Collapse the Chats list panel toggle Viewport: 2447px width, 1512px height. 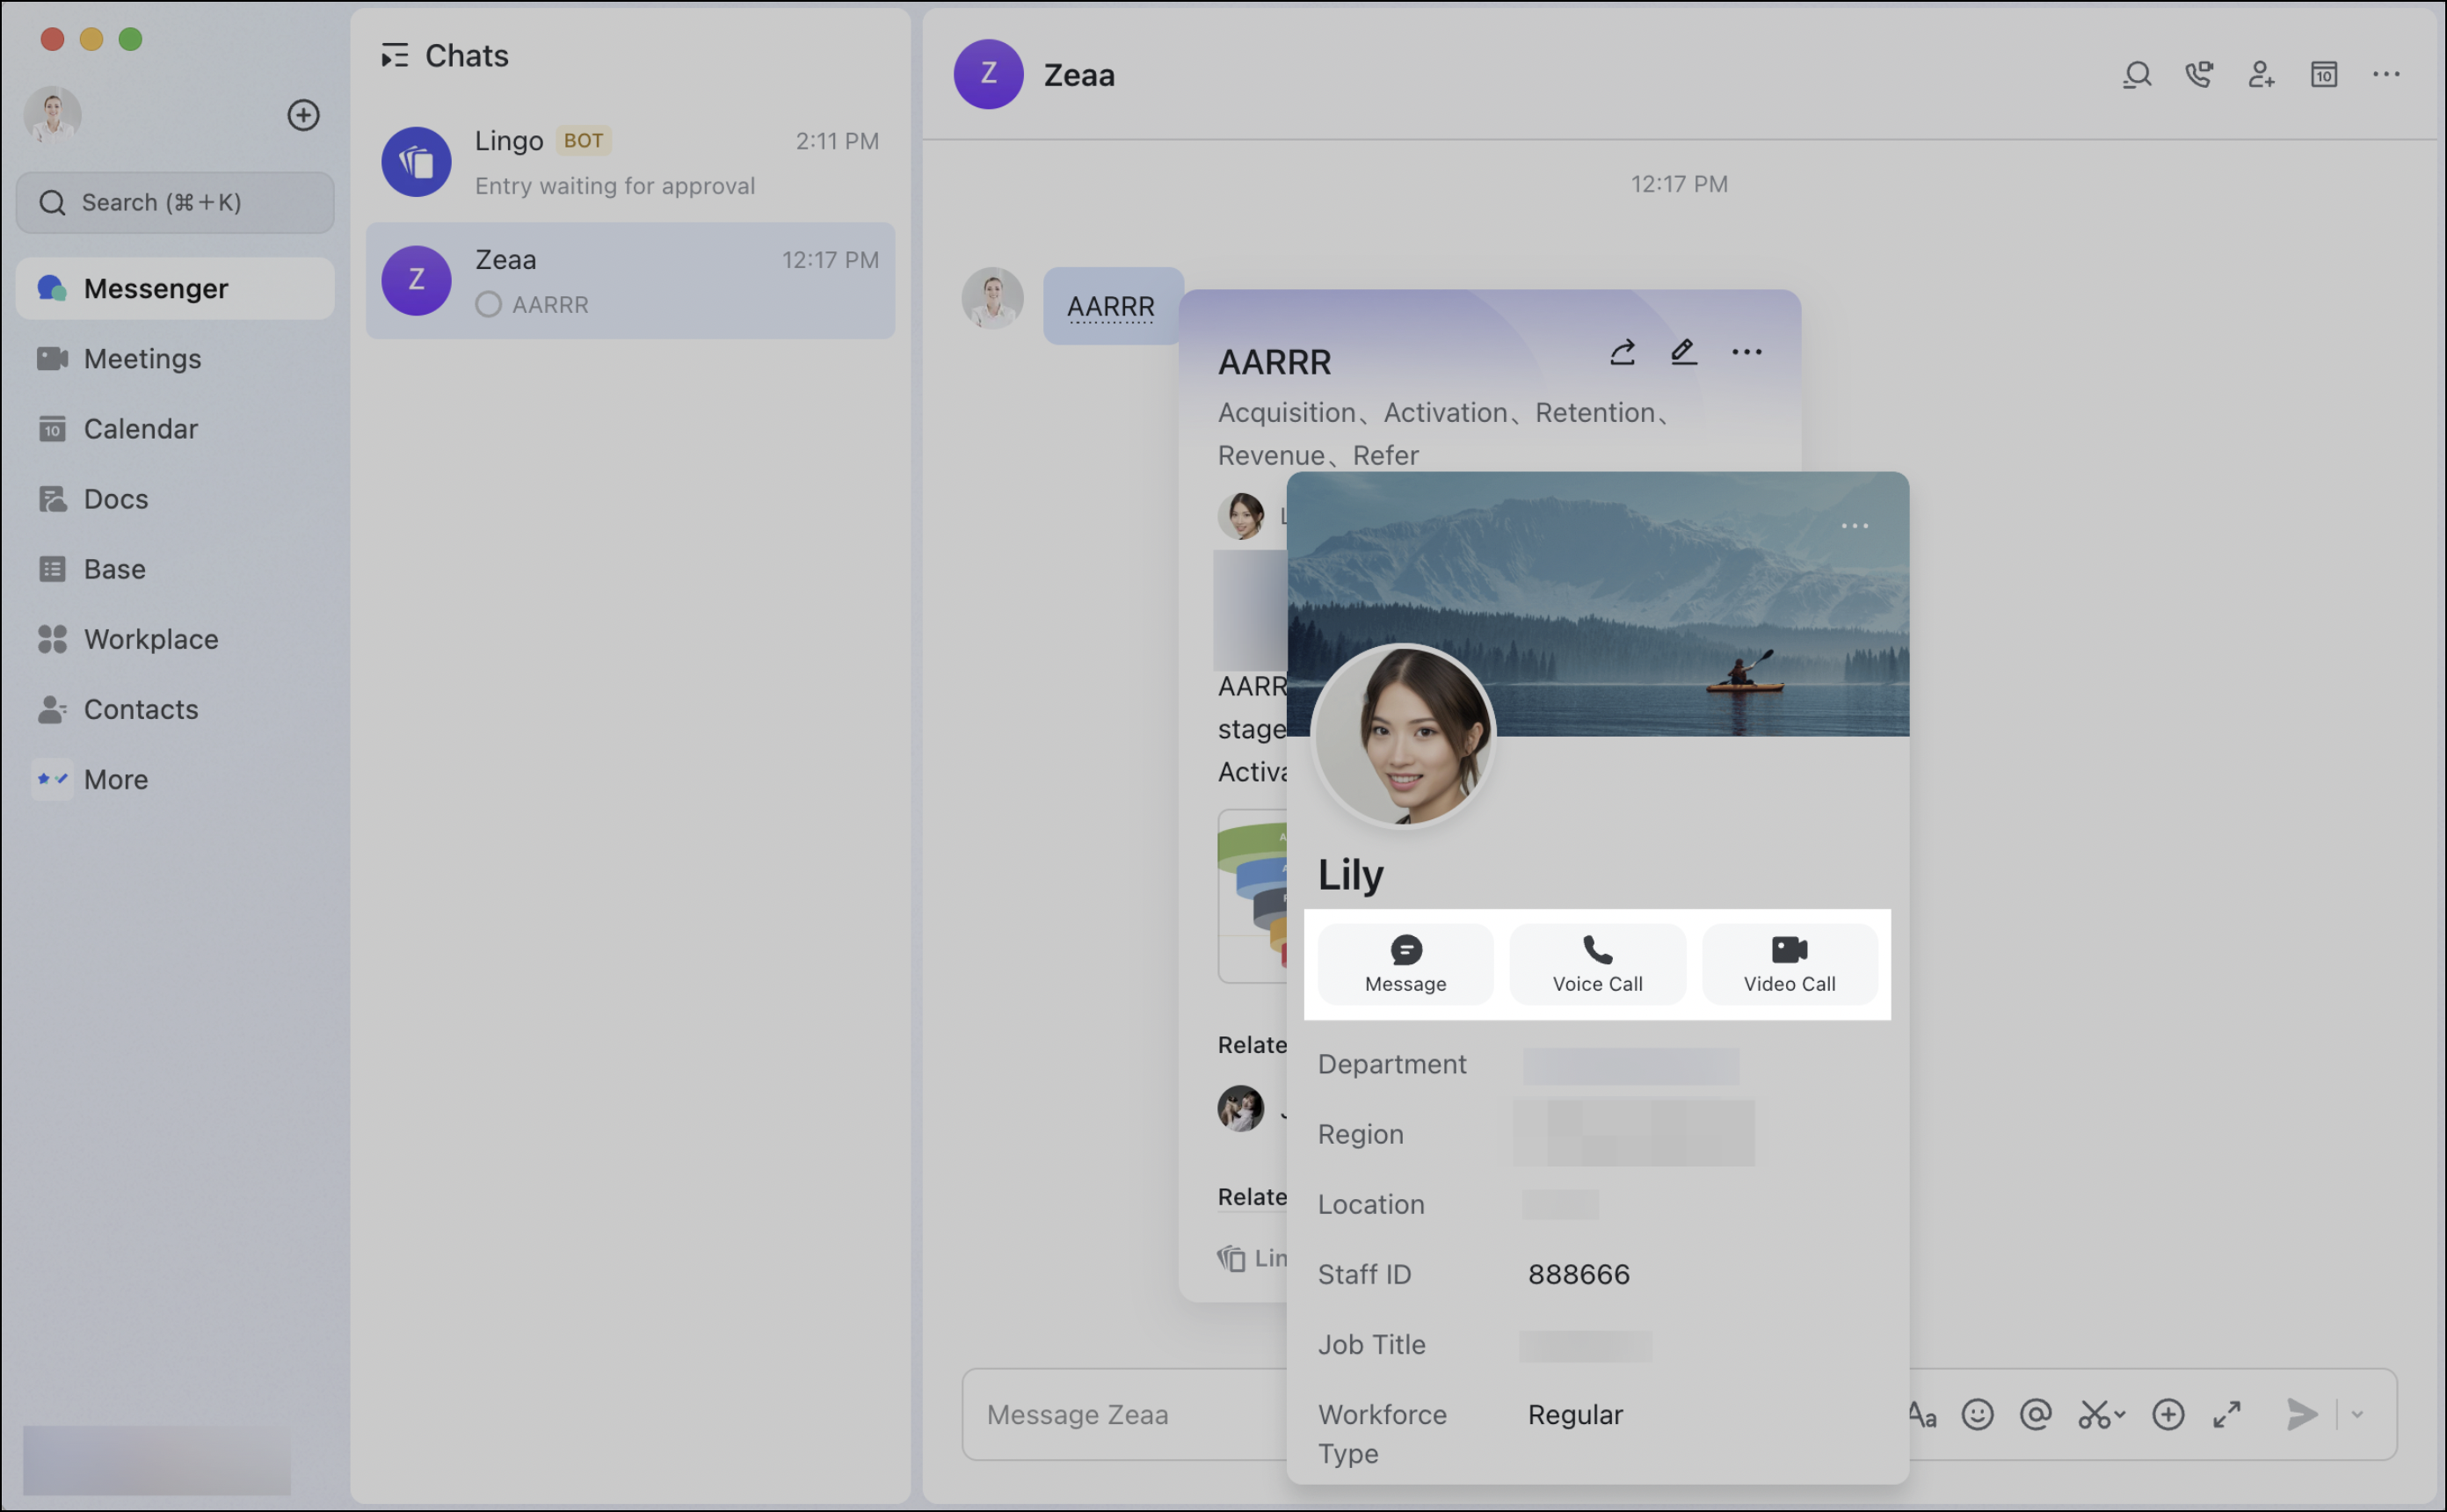click(394, 56)
